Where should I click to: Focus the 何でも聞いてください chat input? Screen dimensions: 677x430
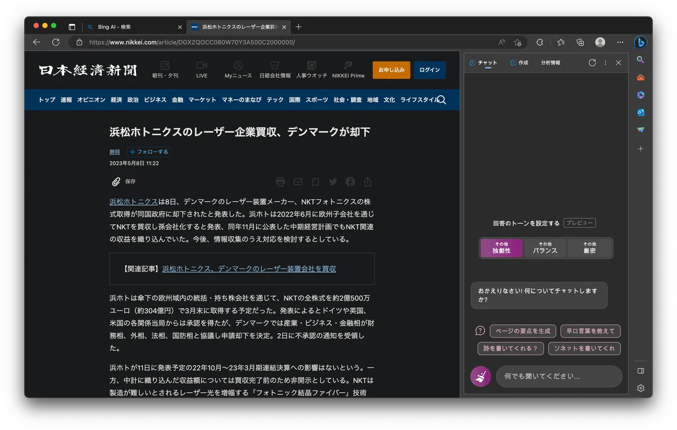559,376
